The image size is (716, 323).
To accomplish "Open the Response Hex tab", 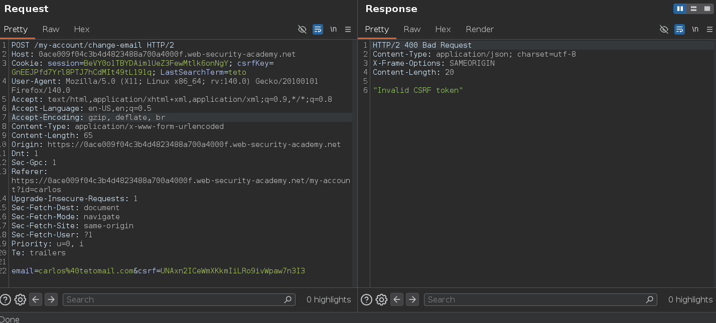I will pyautogui.click(x=443, y=29).
